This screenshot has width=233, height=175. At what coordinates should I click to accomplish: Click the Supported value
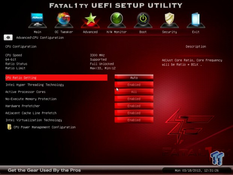tap(98, 59)
